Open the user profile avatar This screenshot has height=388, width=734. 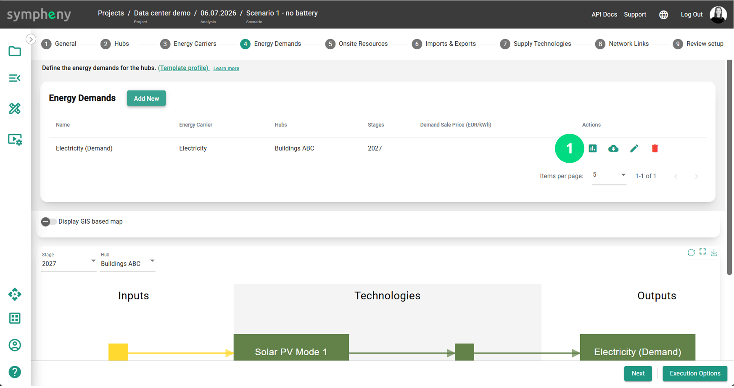click(x=718, y=15)
